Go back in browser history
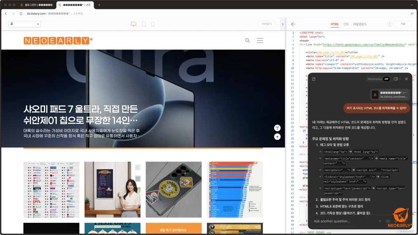Screen dimensions: 418x235 6,13
